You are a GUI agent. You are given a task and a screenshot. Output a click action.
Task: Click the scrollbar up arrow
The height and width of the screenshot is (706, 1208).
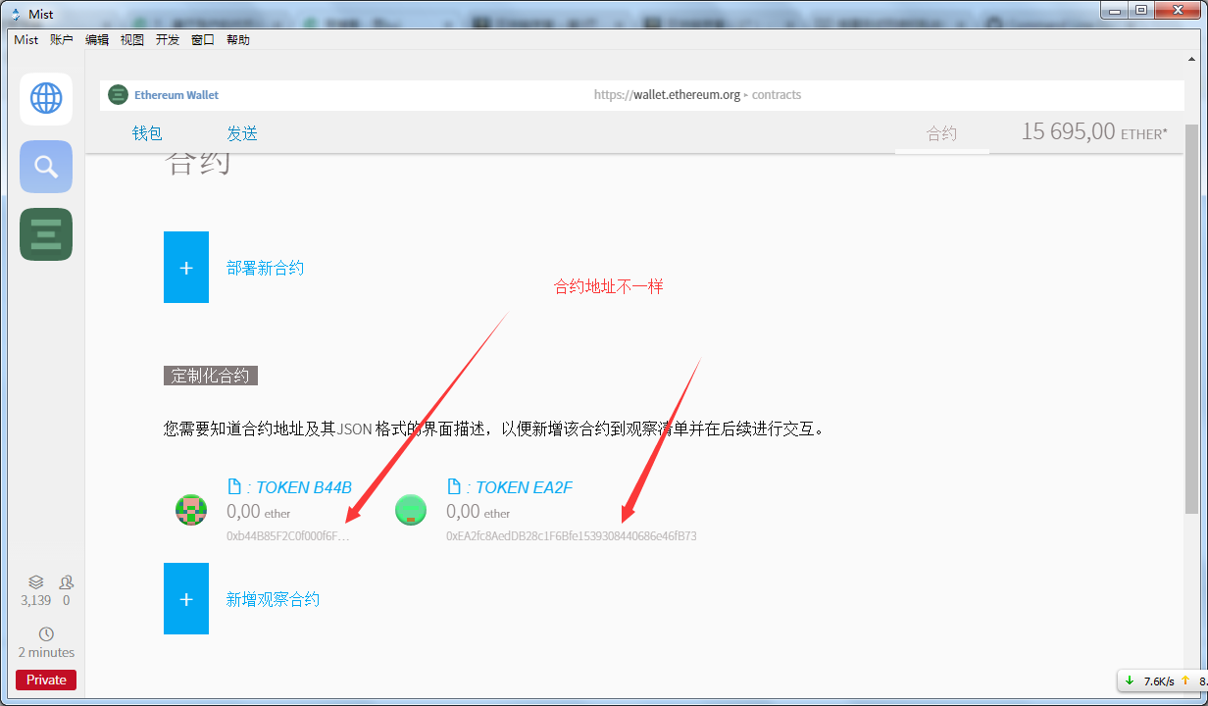pyautogui.click(x=1191, y=60)
